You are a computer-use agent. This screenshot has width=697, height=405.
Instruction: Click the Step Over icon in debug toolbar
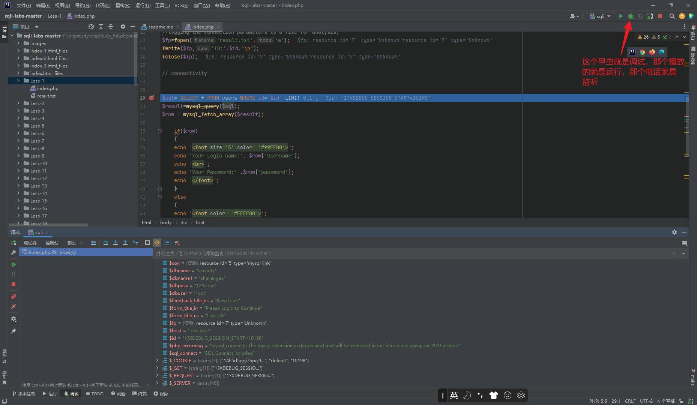click(x=106, y=243)
